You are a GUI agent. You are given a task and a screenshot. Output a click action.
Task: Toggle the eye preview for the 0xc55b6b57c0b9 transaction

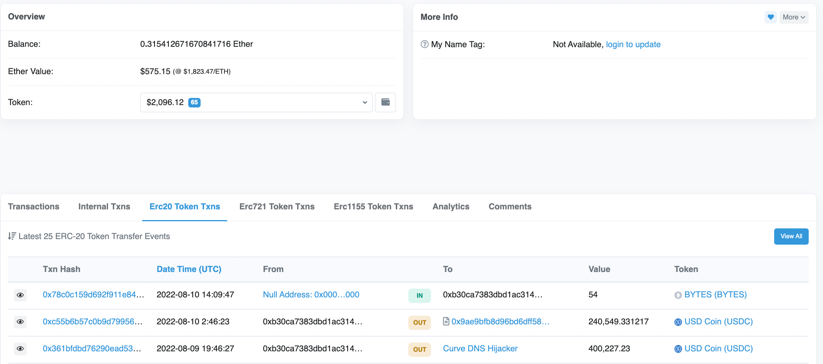pos(20,322)
